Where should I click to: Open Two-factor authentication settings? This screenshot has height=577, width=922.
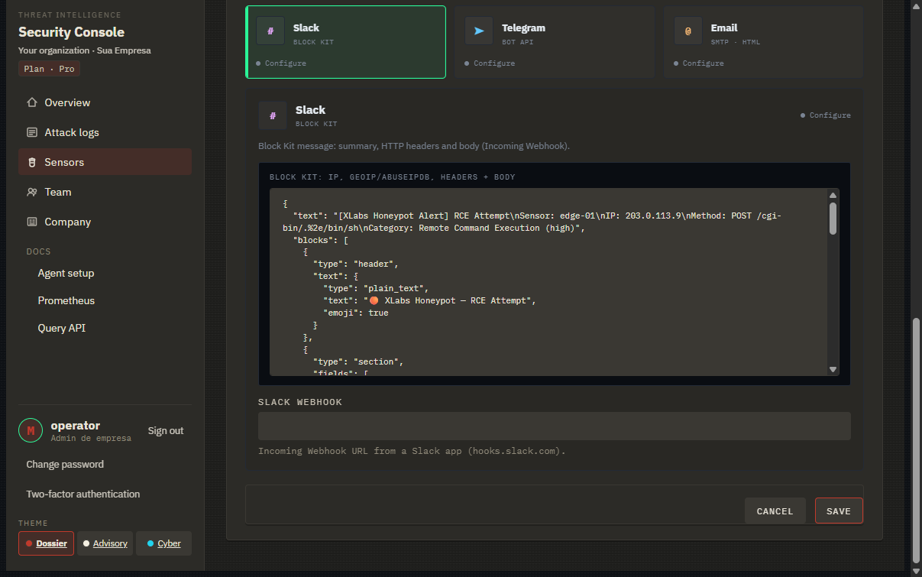83,494
